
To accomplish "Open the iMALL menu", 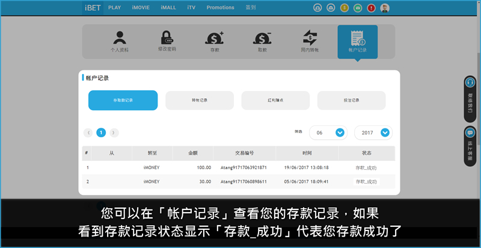I will (168, 8).
